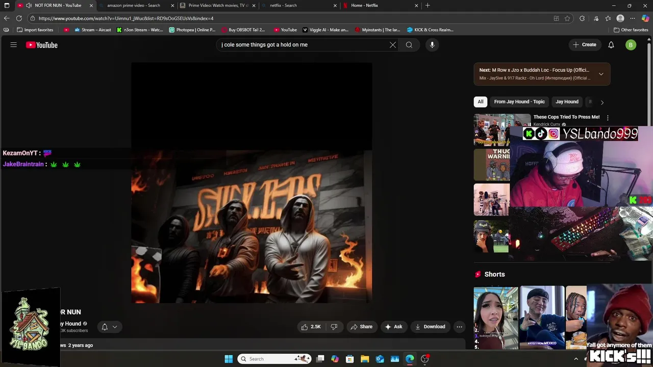Open Edge settings and more menu
The width and height of the screenshot is (653, 367).
point(633,18)
